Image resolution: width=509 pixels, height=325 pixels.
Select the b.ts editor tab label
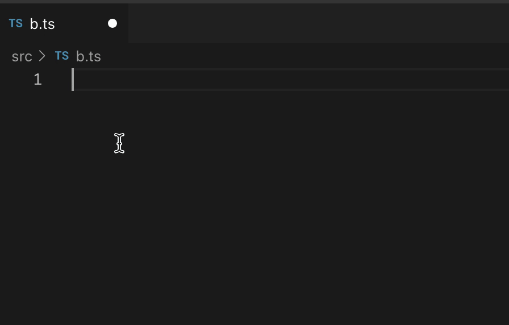(x=42, y=24)
